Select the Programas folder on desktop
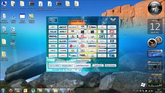This screenshot has width=165, height=93. [x=4, y=43]
